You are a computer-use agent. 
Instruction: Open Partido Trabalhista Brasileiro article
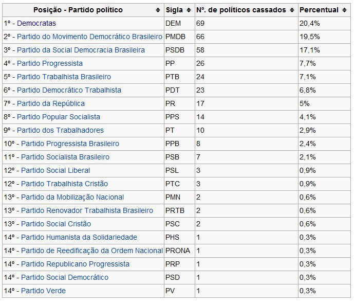click(x=64, y=77)
